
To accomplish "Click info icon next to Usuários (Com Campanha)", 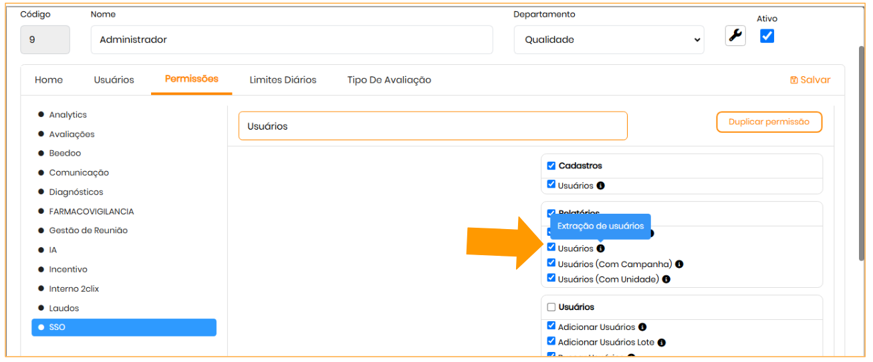I will pyautogui.click(x=679, y=264).
